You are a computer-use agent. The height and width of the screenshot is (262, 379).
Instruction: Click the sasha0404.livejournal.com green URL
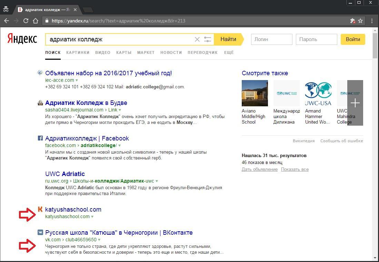(74, 110)
